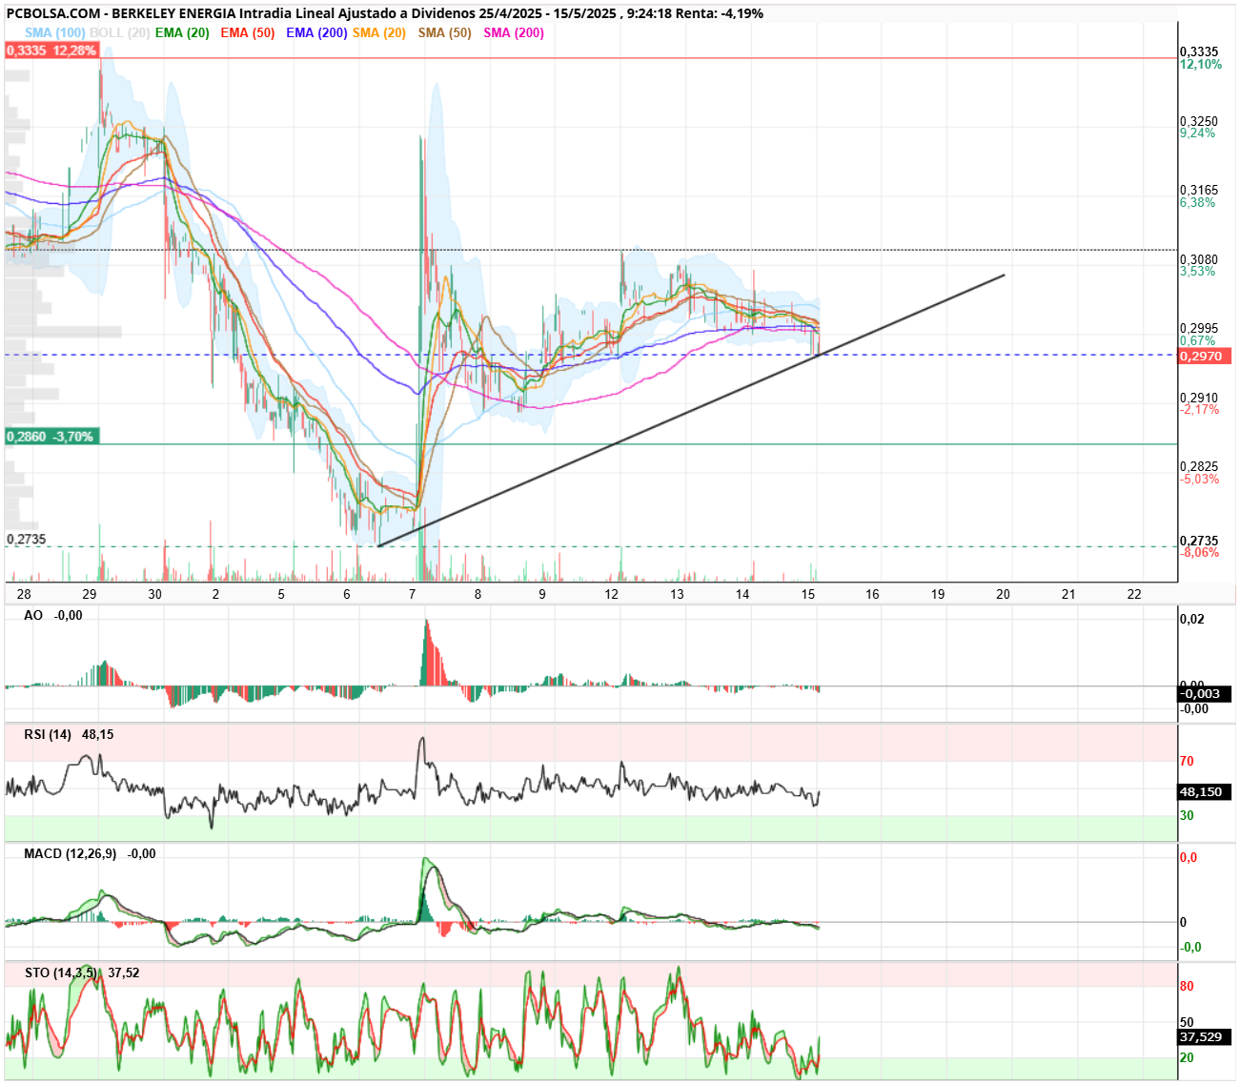Click the -5,03% axis percentage
Image resolution: width=1240 pixels, height=1085 pixels.
(x=1200, y=479)
